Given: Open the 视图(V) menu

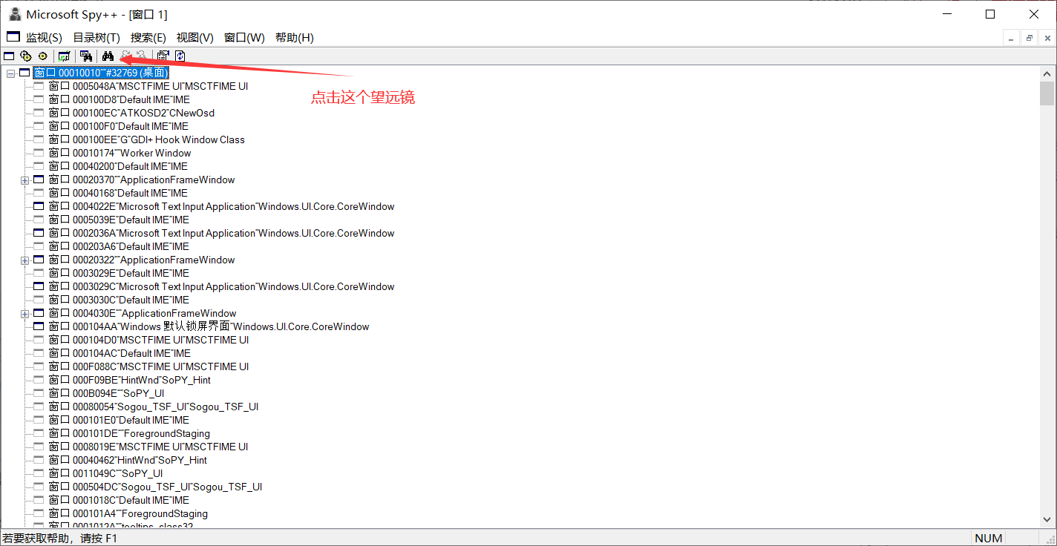Looking at the screenshot, I should point(194,36).
